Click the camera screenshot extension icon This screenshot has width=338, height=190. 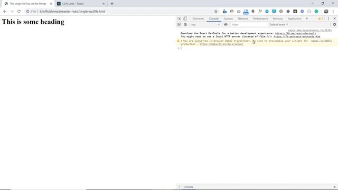point(239,12)
